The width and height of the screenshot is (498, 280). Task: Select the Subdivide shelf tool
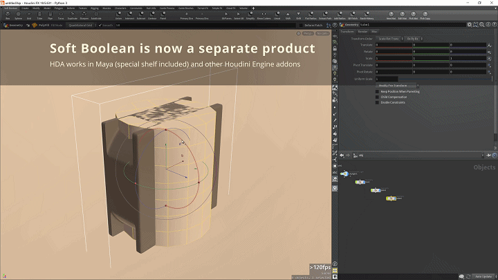point(96,15)
